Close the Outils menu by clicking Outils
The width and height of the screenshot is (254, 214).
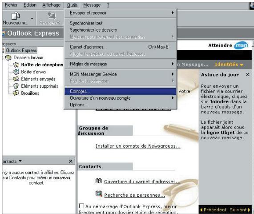click(x=72, y=5)
